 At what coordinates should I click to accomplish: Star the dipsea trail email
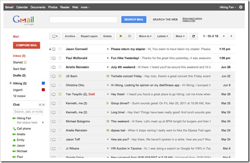(60, 130)
